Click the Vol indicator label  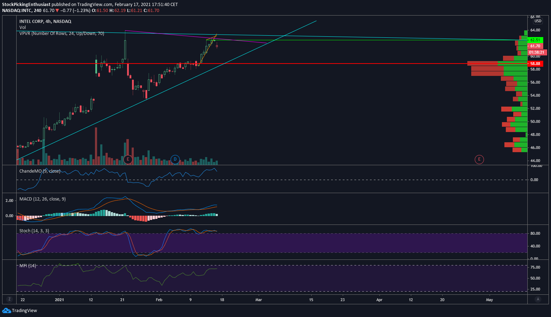click(x=23, y=28)
